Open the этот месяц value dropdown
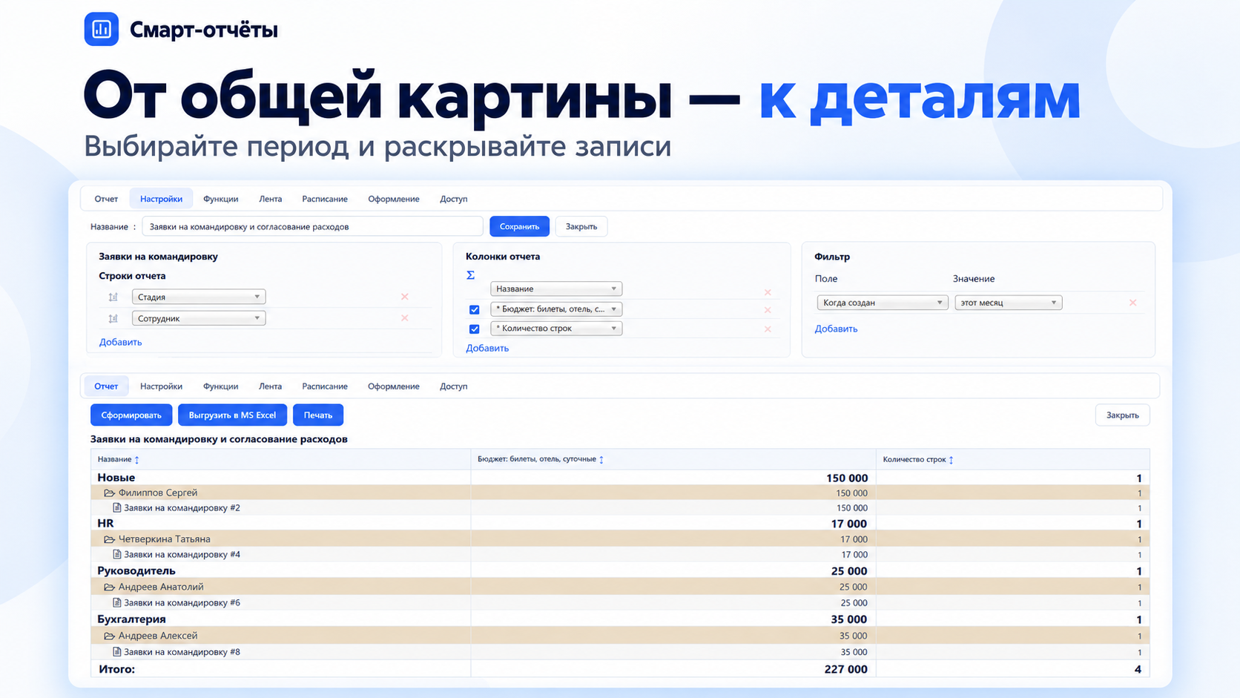This screenshot has width=1240, height=698. (1009, 303)
